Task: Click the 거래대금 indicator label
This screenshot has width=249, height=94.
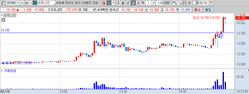Action: tap(10, 71)
